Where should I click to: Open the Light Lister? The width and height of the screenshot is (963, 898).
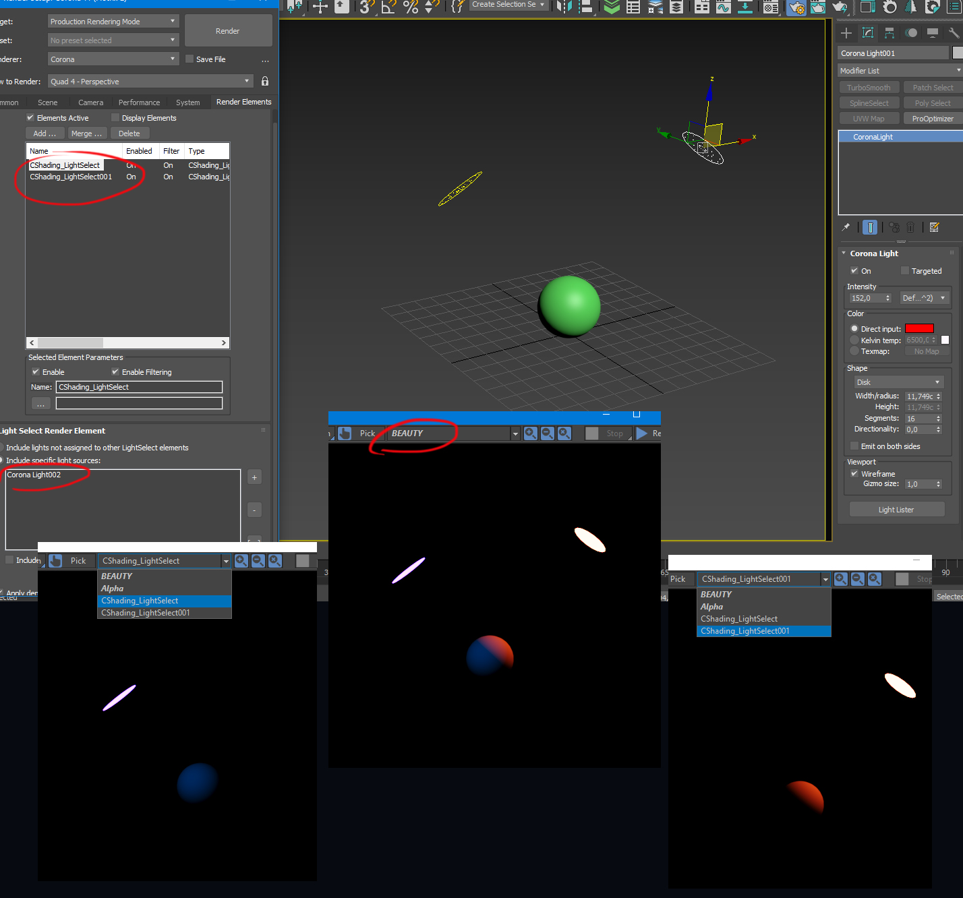896,510
